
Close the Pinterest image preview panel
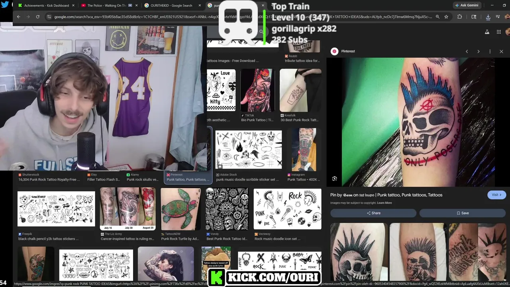pyautogui.click(x=501, y=51)
